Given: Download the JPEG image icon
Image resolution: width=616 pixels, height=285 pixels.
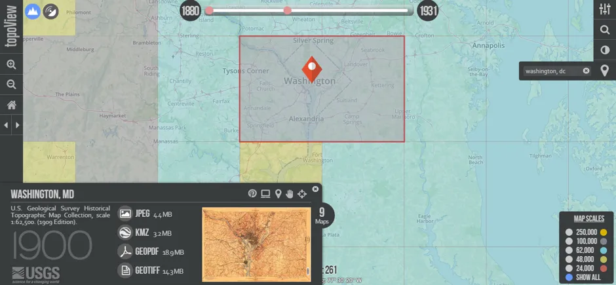Looking at the screenshot, I should tap(125, 214).
